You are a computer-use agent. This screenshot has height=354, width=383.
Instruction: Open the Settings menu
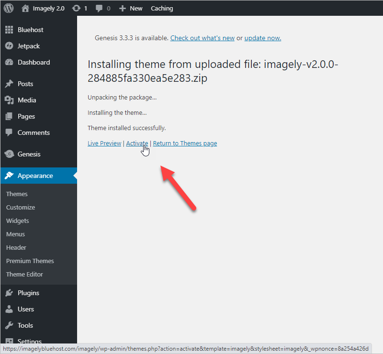tap(30, 341)
